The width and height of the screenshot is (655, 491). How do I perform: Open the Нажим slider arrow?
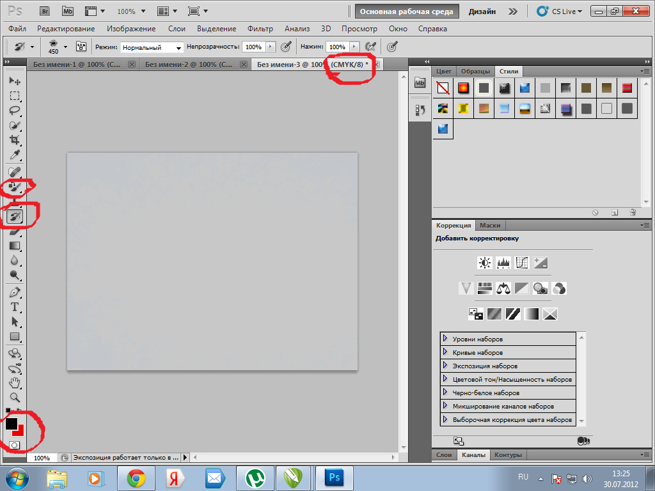(354, 47)
